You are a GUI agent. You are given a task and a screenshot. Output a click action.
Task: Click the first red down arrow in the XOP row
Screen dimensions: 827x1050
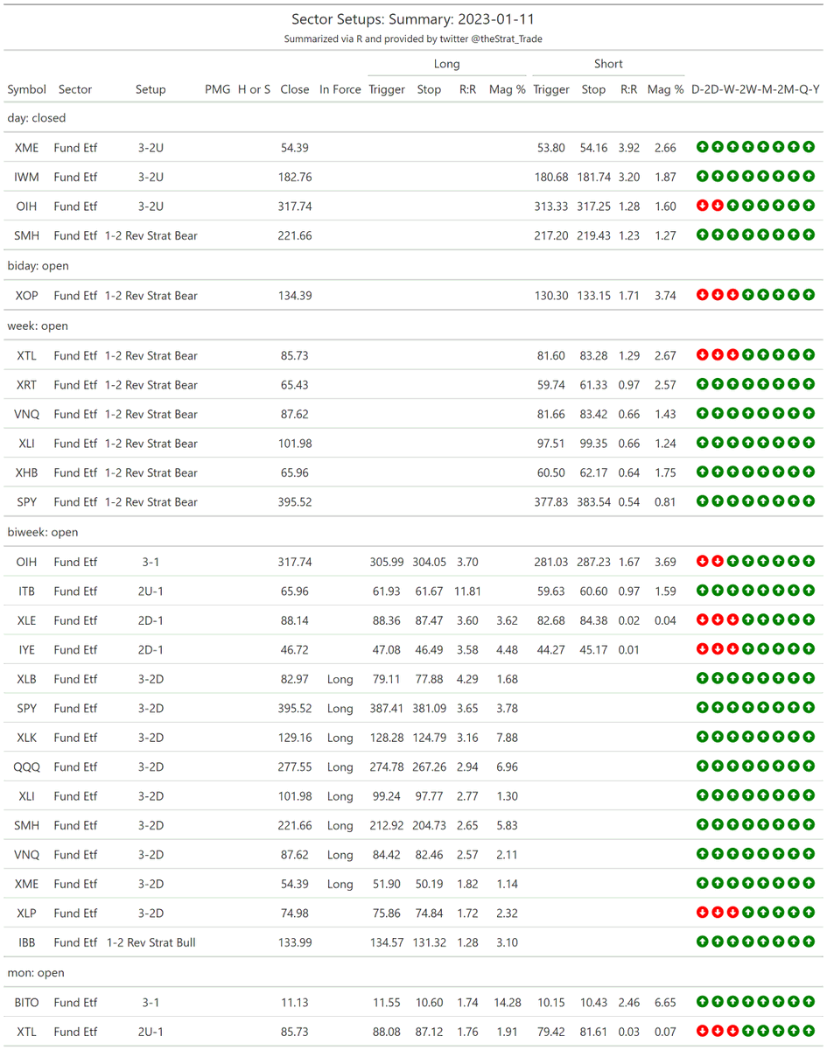click(703, 296)
